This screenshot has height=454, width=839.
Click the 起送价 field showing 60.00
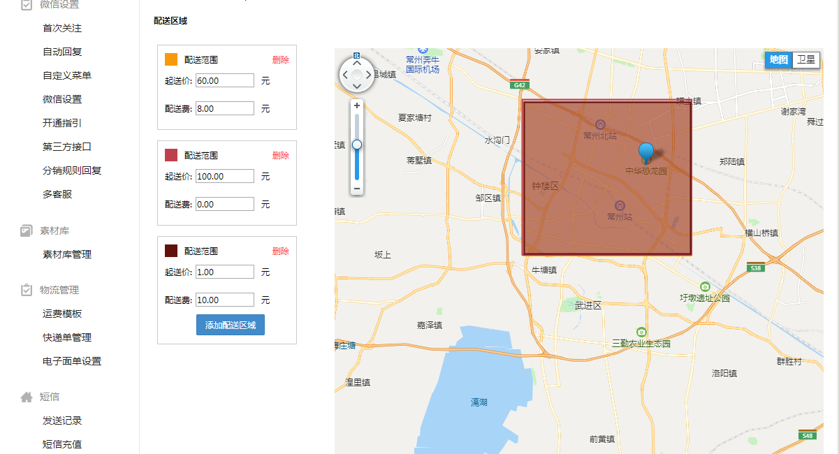point(225,80)
